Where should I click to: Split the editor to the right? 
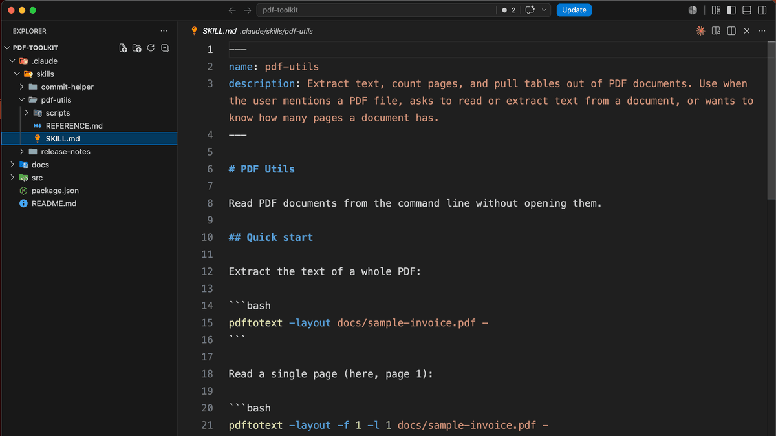pos(731,30)
